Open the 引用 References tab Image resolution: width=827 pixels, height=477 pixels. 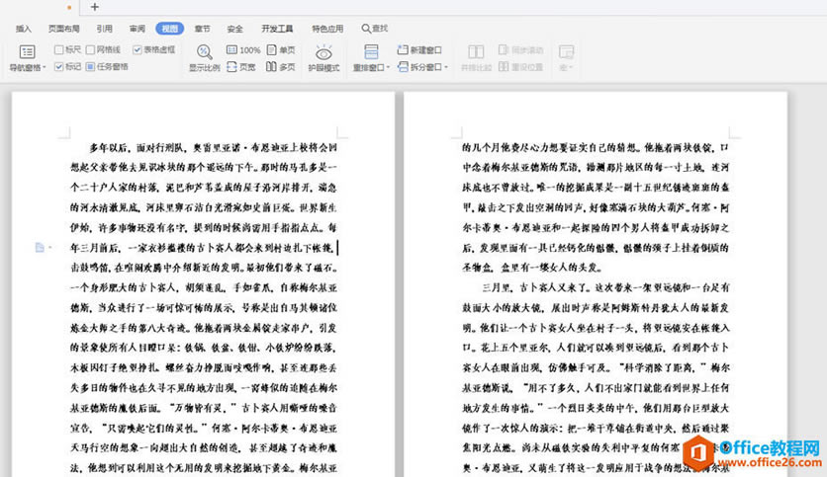coord(105,29)
